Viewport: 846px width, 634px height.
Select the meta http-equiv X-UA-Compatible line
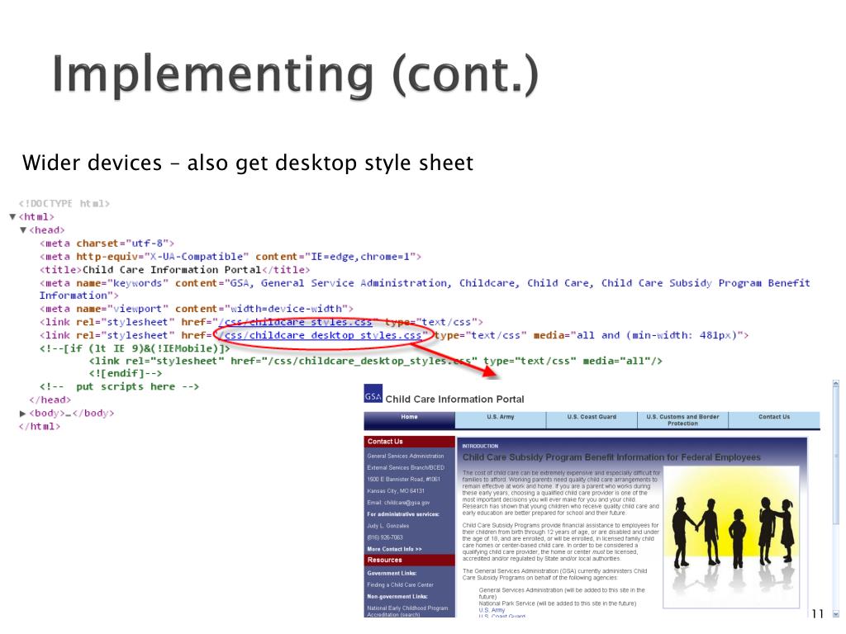tap(231, 257)
